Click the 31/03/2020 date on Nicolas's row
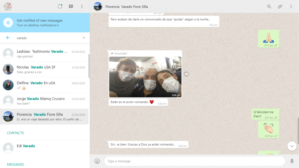This screenshot has width=299, height=168. 78,68
